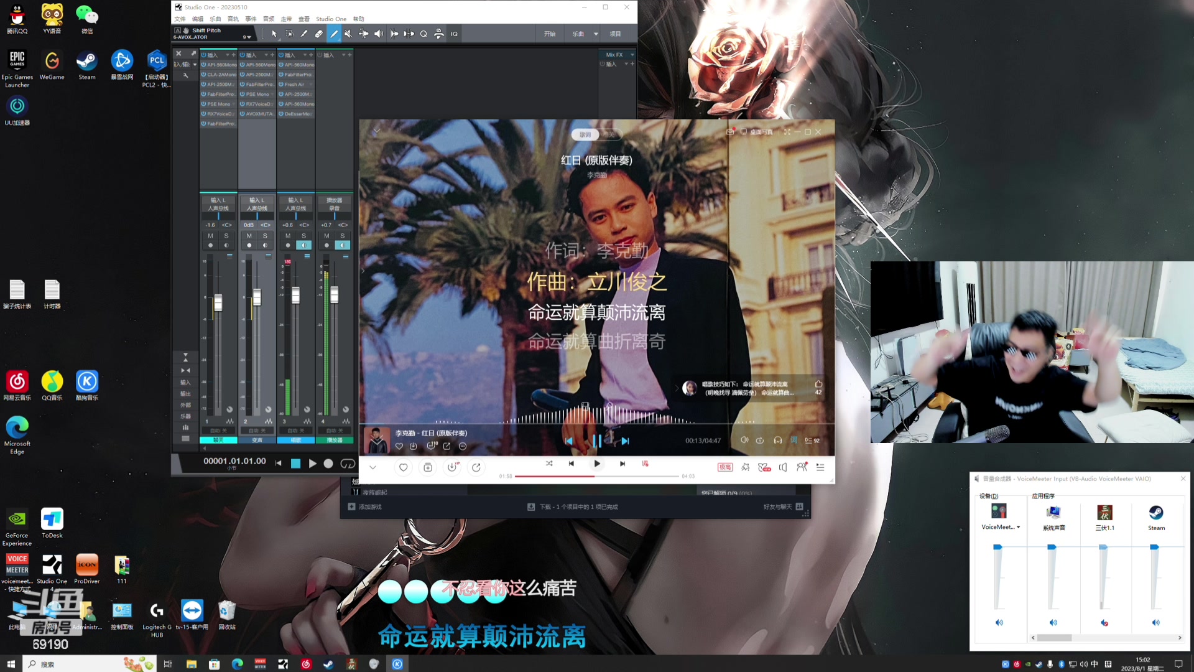
Task: Select the Bend tool in Studio One toolbar
Action: pos(363,34)
